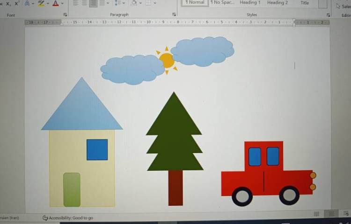Select the blue house roof triangle
The width and height of the screenshot is (351, 224).
click(82, 110)
